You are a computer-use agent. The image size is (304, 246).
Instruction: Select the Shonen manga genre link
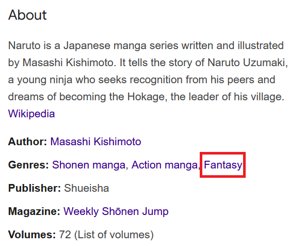(89, 165)
